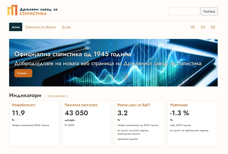Click the 'Повеќе ...' banner button
This screenshot has width=228, height=154.
23,73
